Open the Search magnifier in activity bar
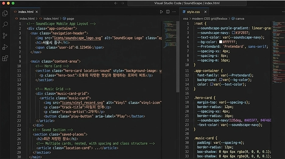The height and width of the screenshot is (159, 285). [5, 24]
